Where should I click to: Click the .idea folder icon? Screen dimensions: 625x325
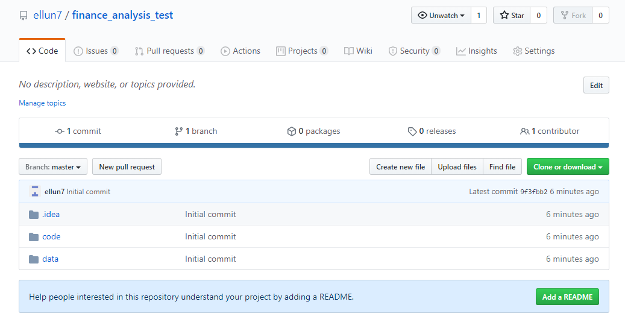pyautogui.click(x=34, y=215)
